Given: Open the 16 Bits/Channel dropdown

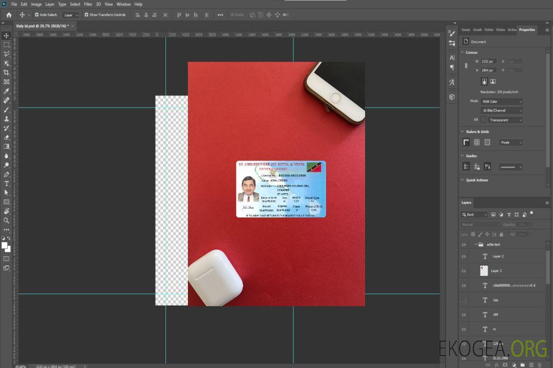Looking at the screenshot, I should tap(501, 111).
